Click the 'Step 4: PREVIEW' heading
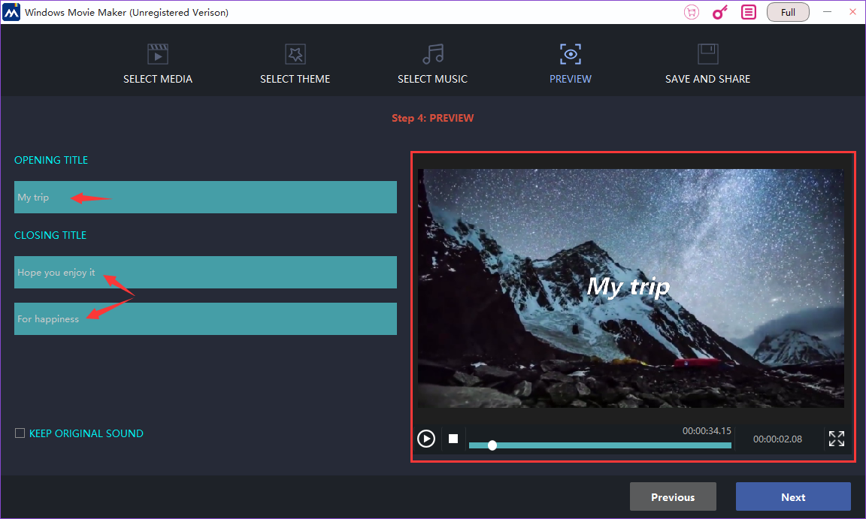Viewport: 866px width, 519px height. coord(432,118)
